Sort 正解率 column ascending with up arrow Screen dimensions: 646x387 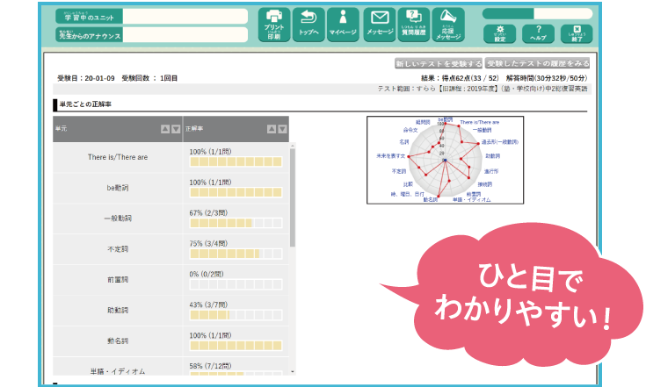[x=271, y=129]
